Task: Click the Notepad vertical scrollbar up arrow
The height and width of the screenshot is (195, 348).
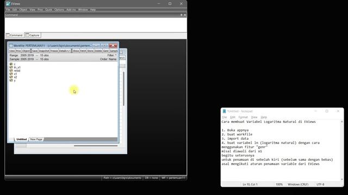Action: [x=342, y=122]
